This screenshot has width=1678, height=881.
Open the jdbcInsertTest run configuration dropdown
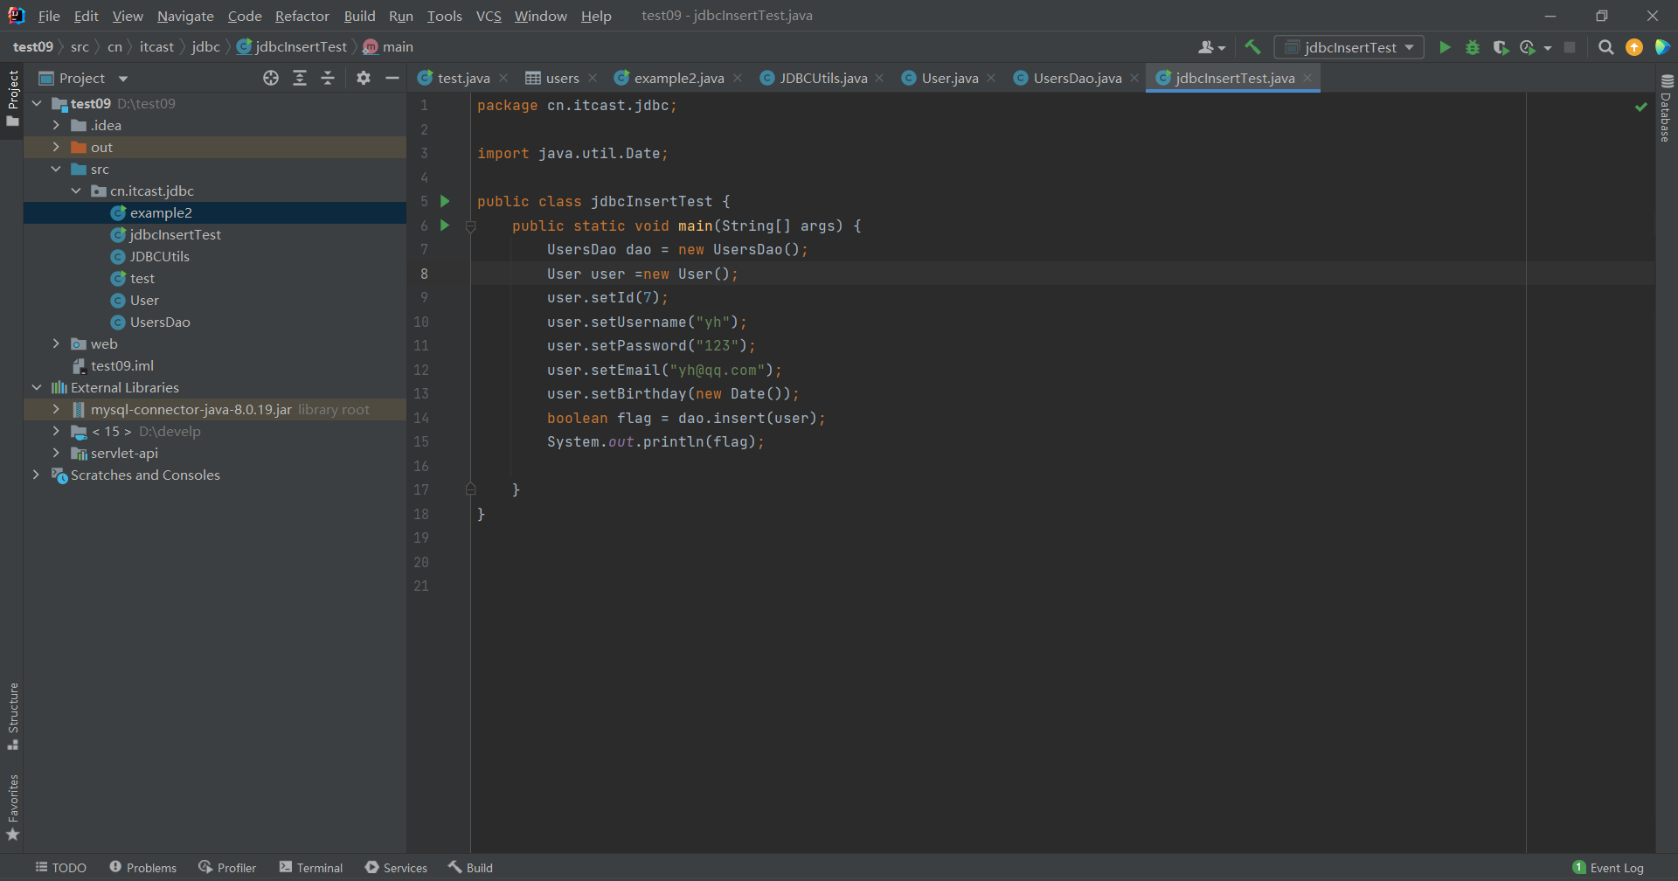click(1349, 47)
